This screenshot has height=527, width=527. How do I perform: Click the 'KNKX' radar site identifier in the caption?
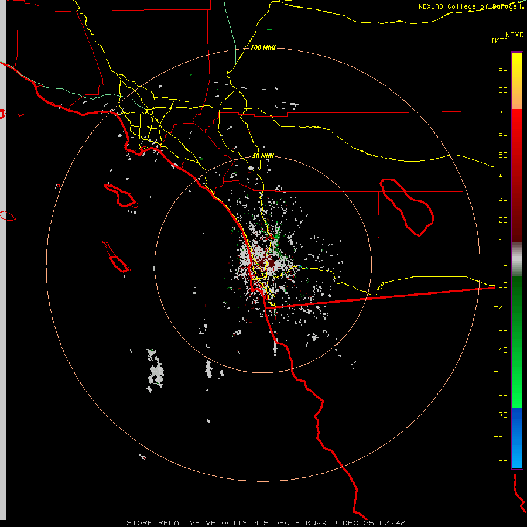pyautogui.click(x=316, y=523)
